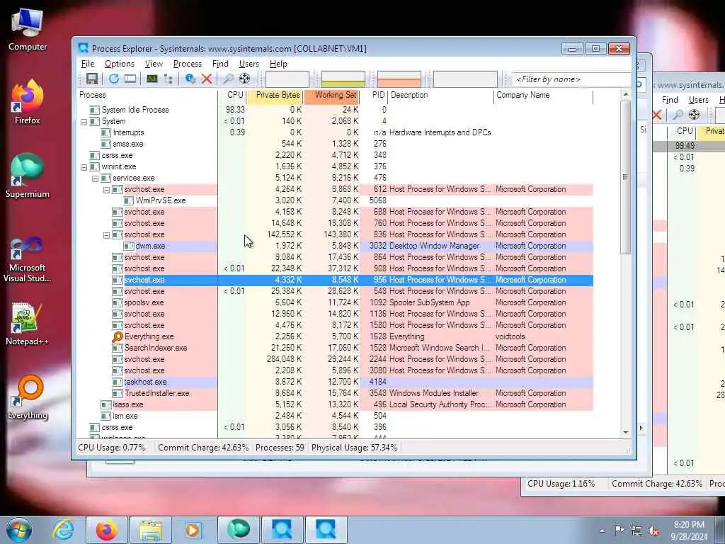Open Windows Media Player taskbar icon

[193, 530]
